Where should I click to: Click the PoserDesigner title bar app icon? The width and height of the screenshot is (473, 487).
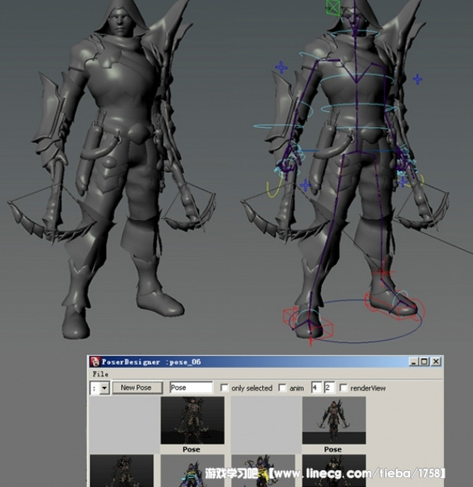point(95,362)
